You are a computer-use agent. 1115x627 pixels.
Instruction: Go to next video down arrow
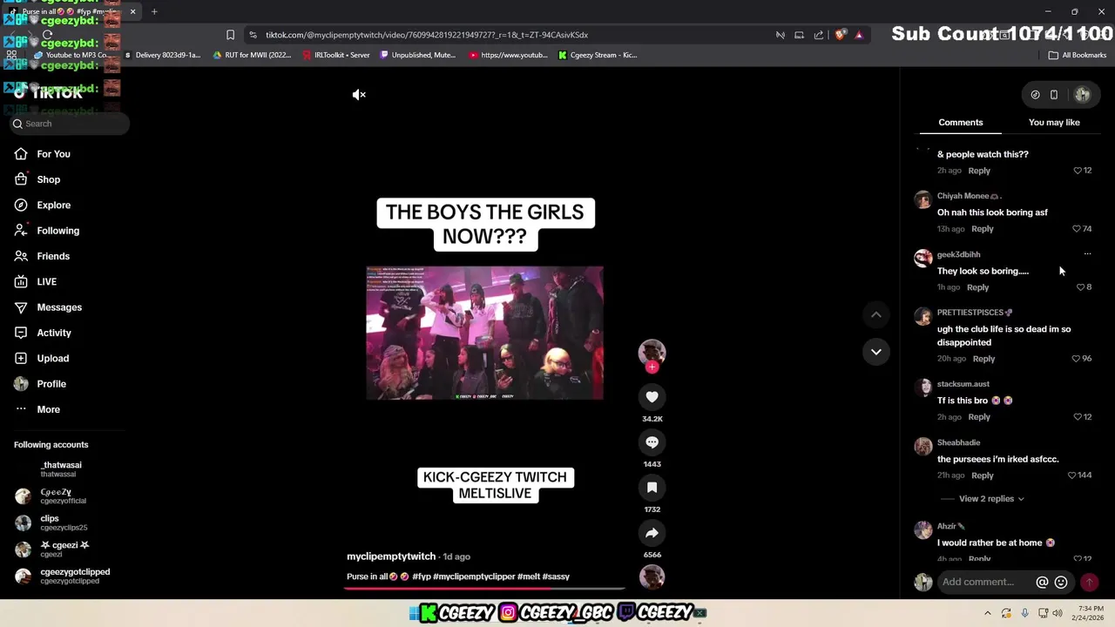[876, 352]
